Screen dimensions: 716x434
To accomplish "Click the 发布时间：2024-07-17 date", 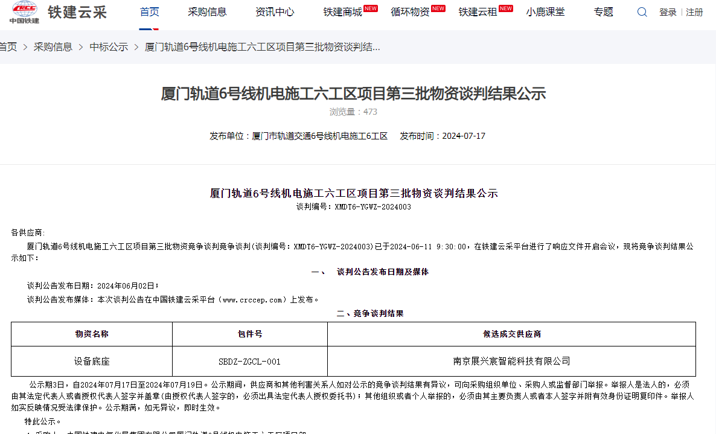I will tap(443, 136).
